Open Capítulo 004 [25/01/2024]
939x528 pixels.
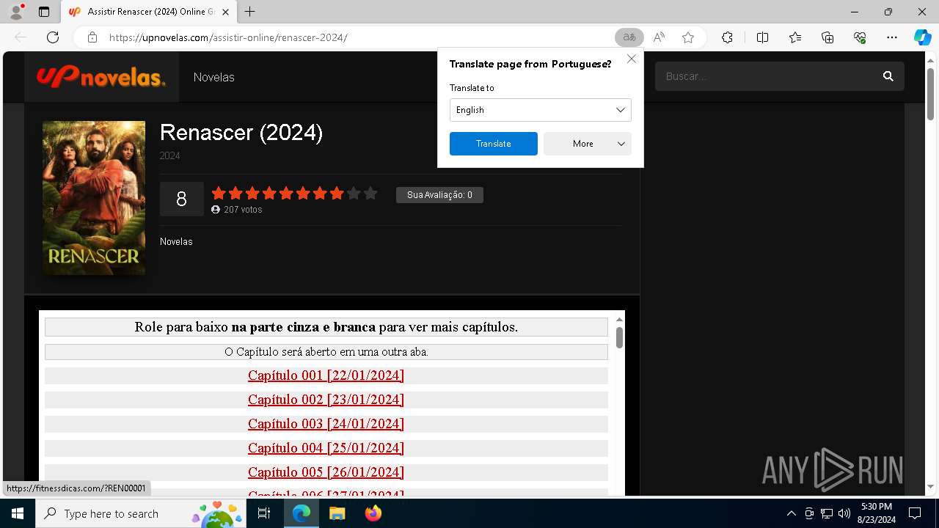click(x=326, y=448)
